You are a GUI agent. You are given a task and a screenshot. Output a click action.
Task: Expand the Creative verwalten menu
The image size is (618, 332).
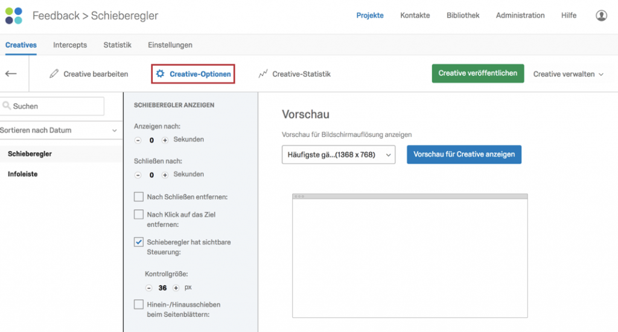tap(568, 74)
